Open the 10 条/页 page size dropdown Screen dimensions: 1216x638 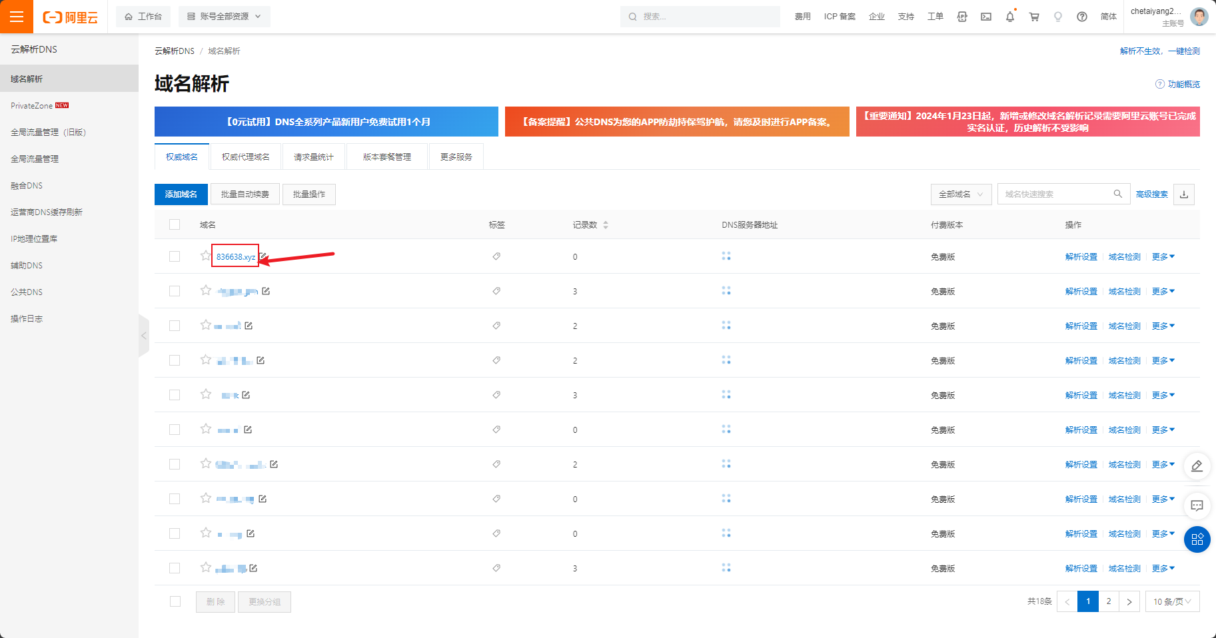1173,601
